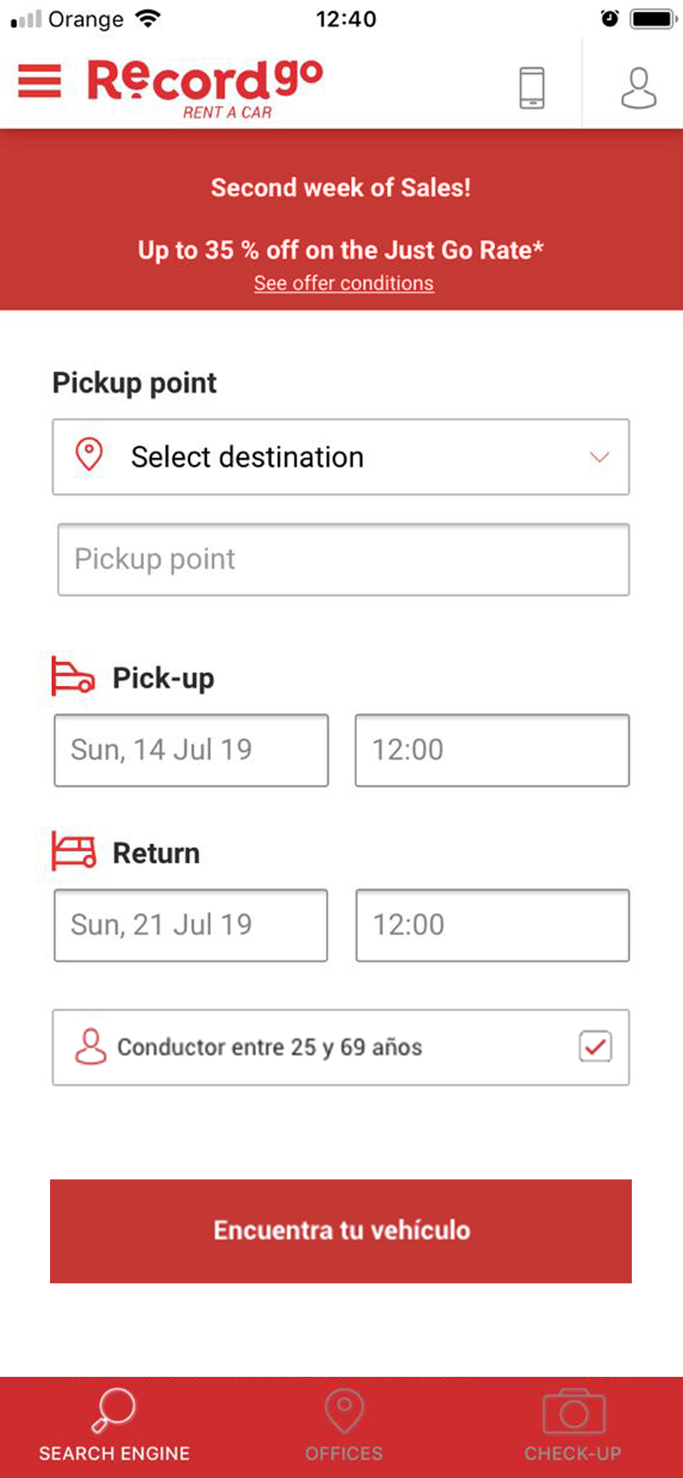
Task: Change the pick-up time 12:00
Action: click(492, 750)
